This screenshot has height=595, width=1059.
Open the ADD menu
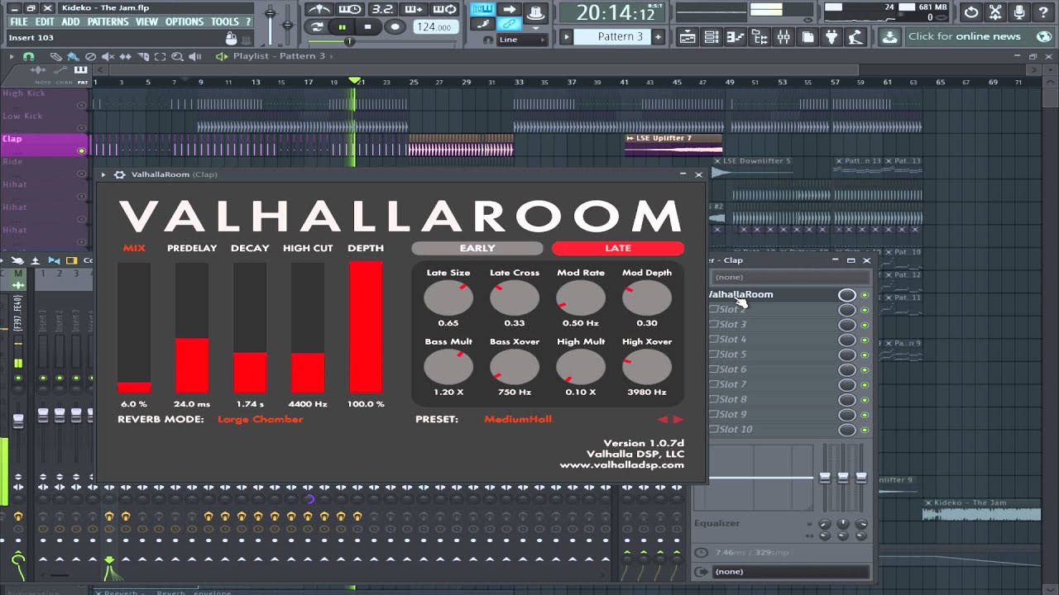pos(70,21)
